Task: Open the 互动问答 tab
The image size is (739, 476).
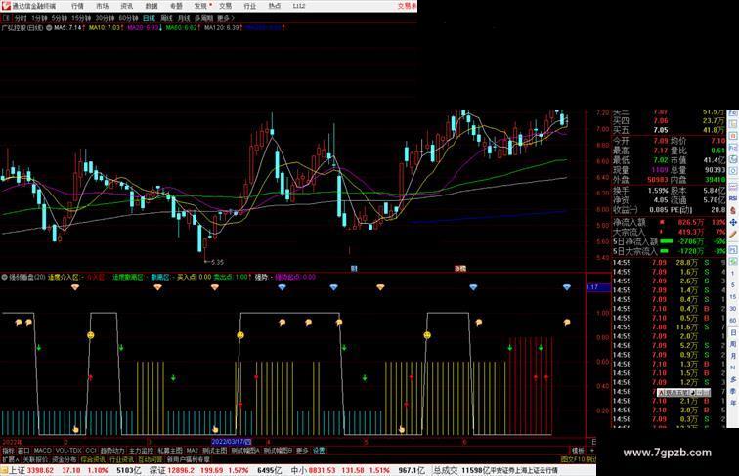Action: point(151,459)
